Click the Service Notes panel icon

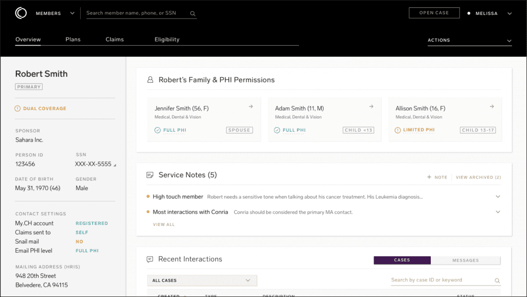click(x=150, y=174)
